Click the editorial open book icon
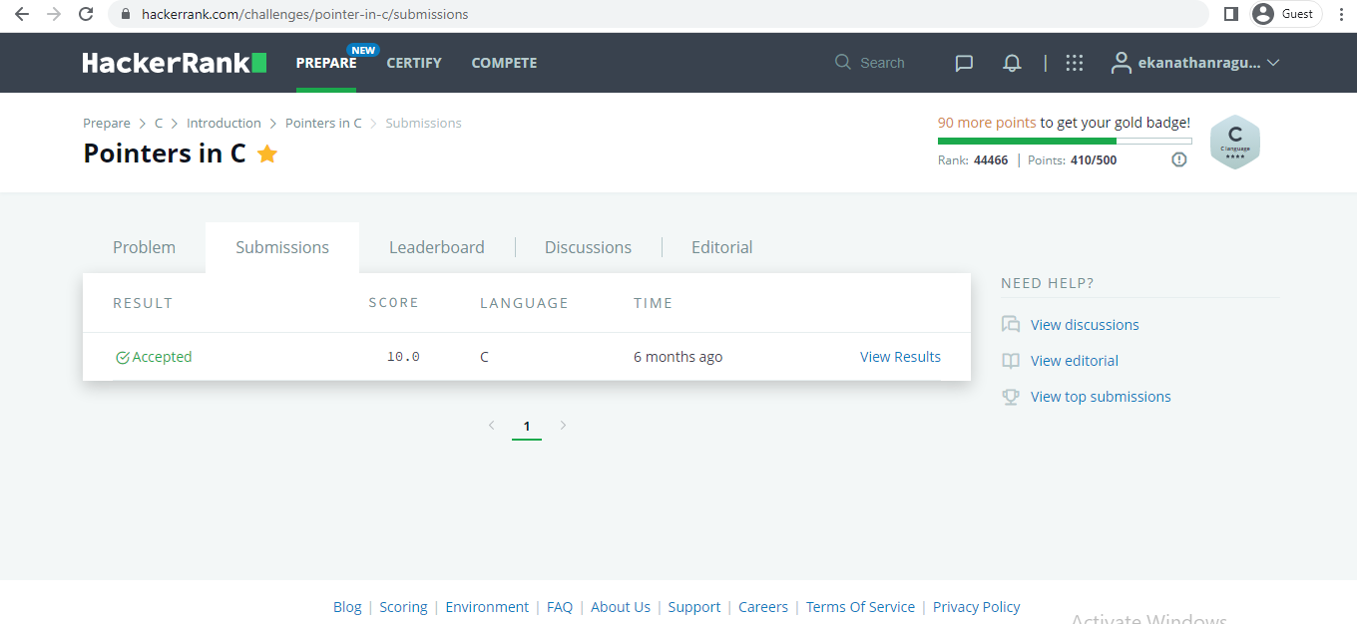Image resolution: width=1357 pixels, height=624 pixels. (1011, 361)
